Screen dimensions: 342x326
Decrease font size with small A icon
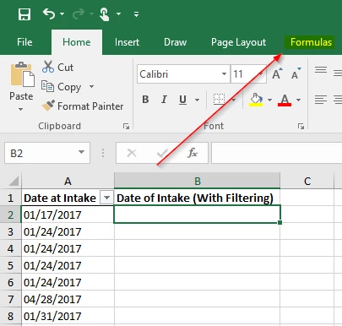[x=296, y=73]
